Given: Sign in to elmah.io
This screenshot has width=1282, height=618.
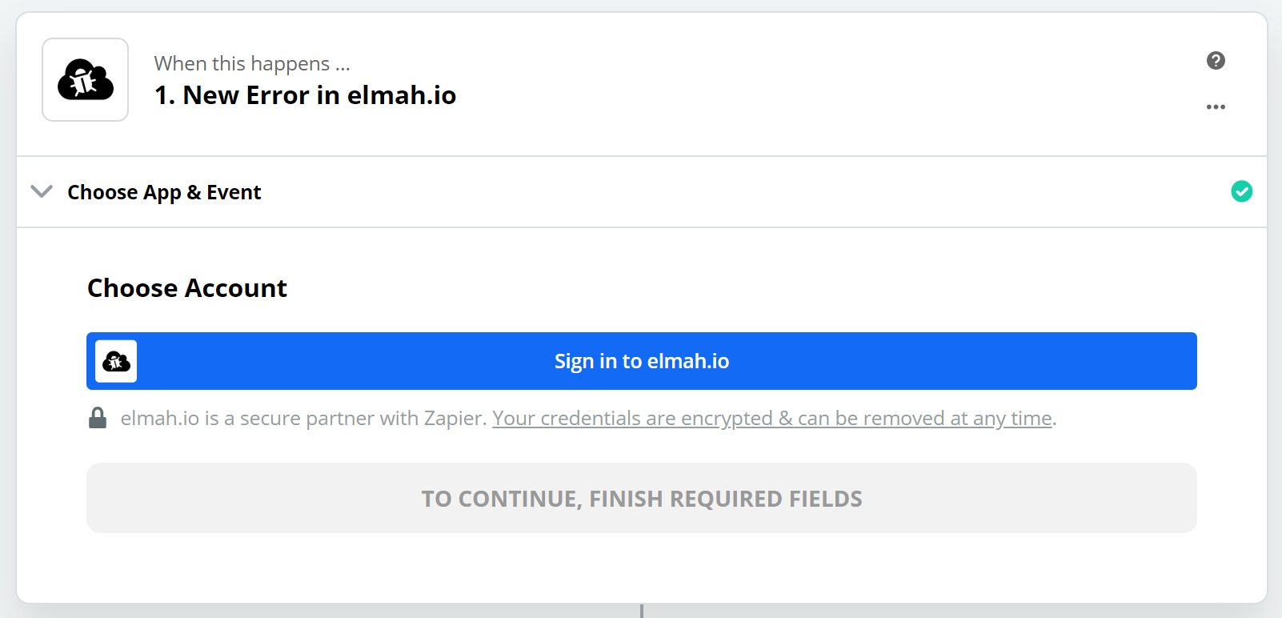Looking at the screenshot, I should (642, 361).
